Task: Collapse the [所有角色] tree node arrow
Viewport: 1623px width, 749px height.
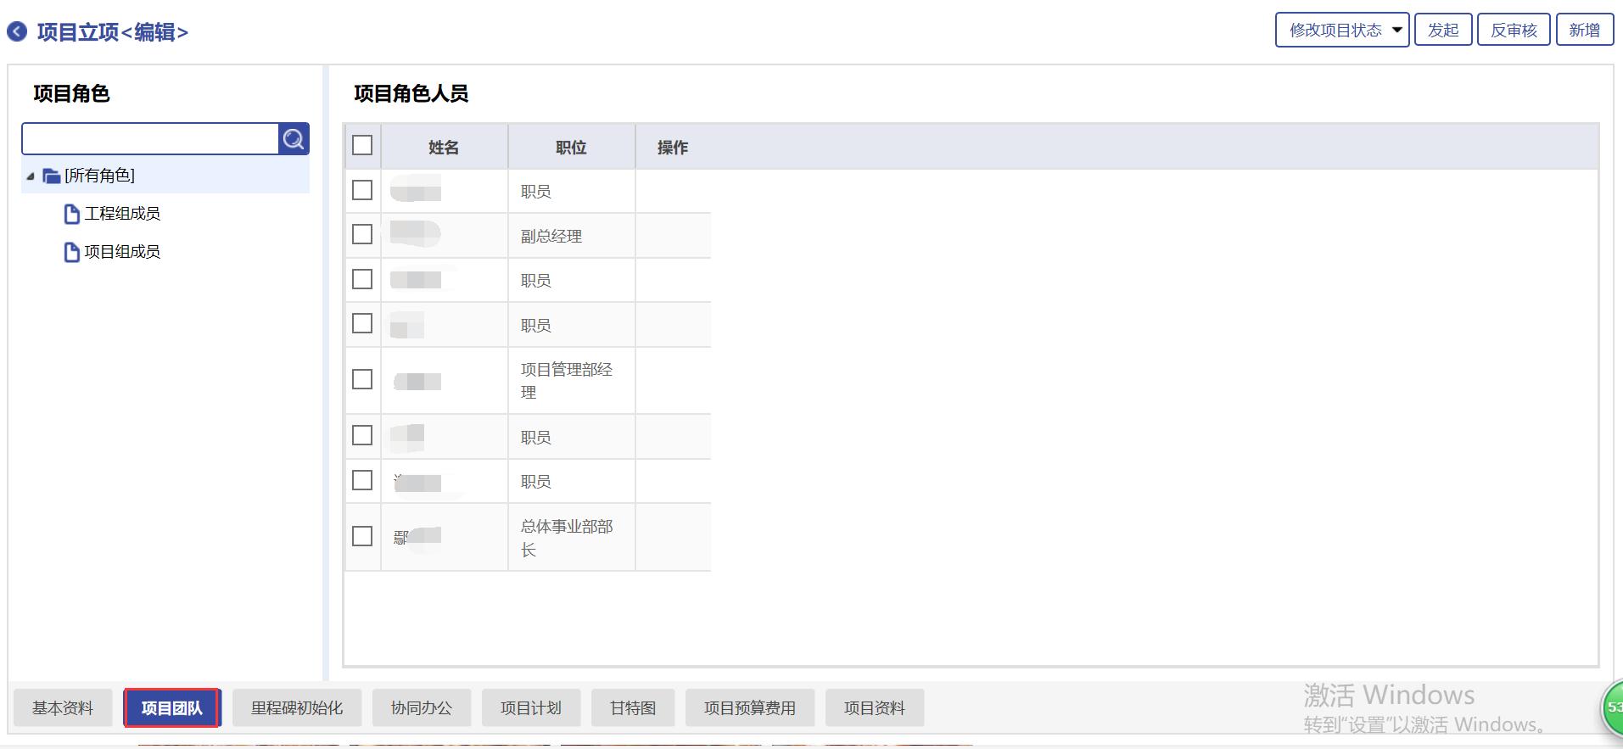Action: click(31, 176)
